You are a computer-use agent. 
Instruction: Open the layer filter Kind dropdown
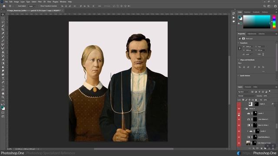pyautogui.click(x=244, y=92)
